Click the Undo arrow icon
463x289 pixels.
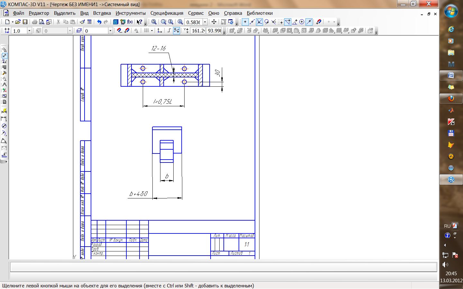click(x=99, y=22)
